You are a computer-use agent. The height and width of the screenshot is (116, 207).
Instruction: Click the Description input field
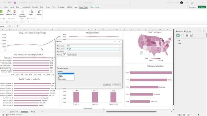pyautogui.click(x=94, y=52)
